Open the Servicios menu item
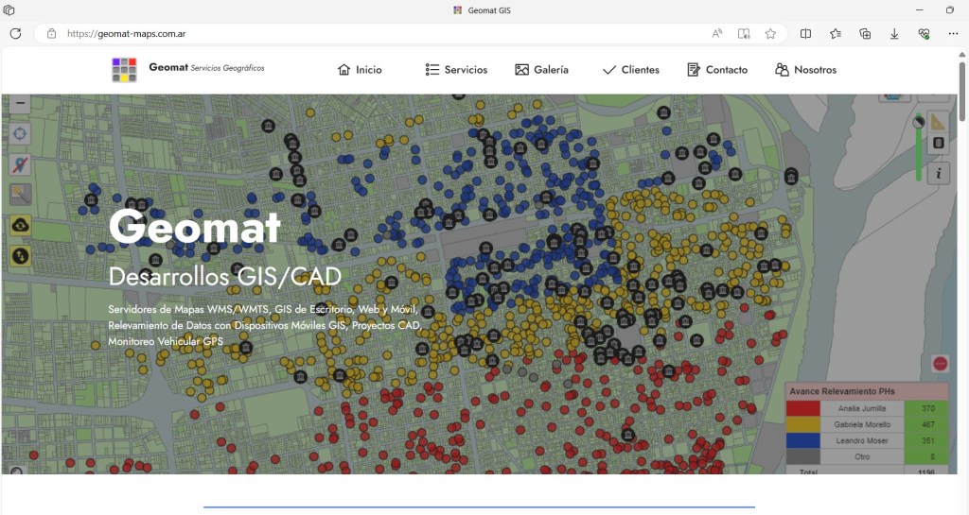Viewport: 969px width, 515px height. click(457, 70)
